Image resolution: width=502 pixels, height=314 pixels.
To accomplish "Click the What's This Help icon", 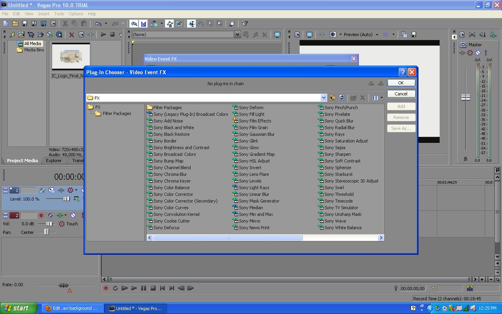I will pyautogui.click(x=245, y=24).
